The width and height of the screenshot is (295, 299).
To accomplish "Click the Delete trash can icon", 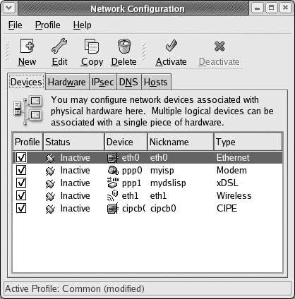I will click(x=124, y=46).
